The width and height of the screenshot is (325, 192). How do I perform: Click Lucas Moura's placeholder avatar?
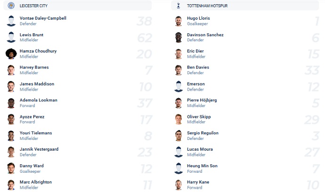coord(179,152)
